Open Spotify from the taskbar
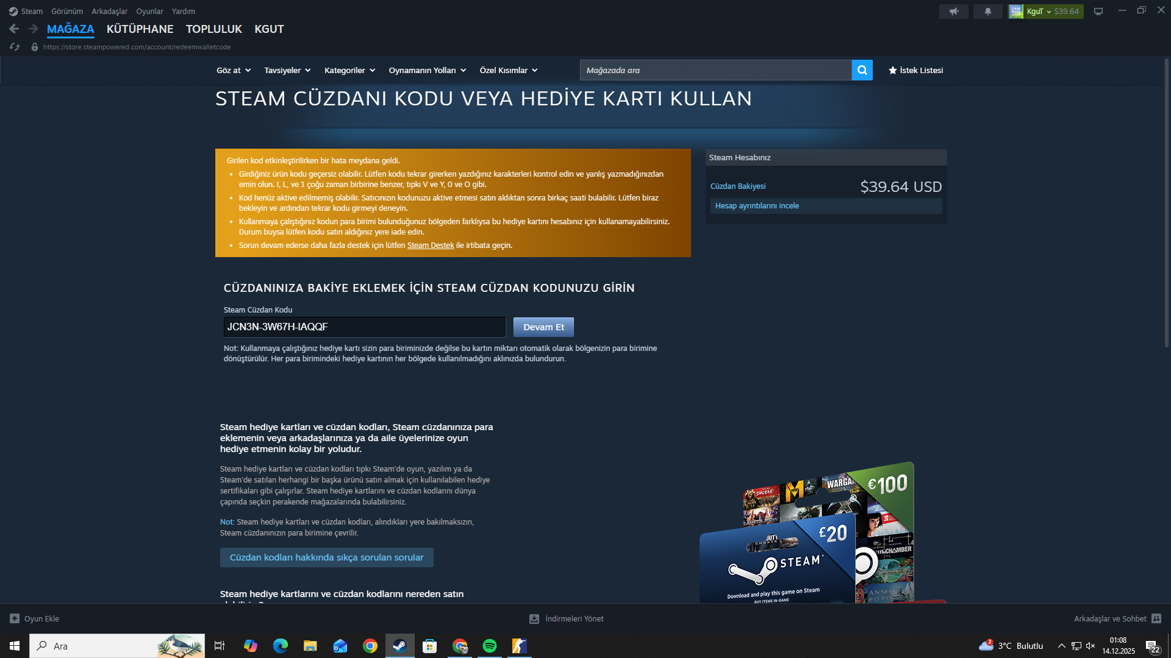Screen dimensions: 1171x658 coord(490,646)
